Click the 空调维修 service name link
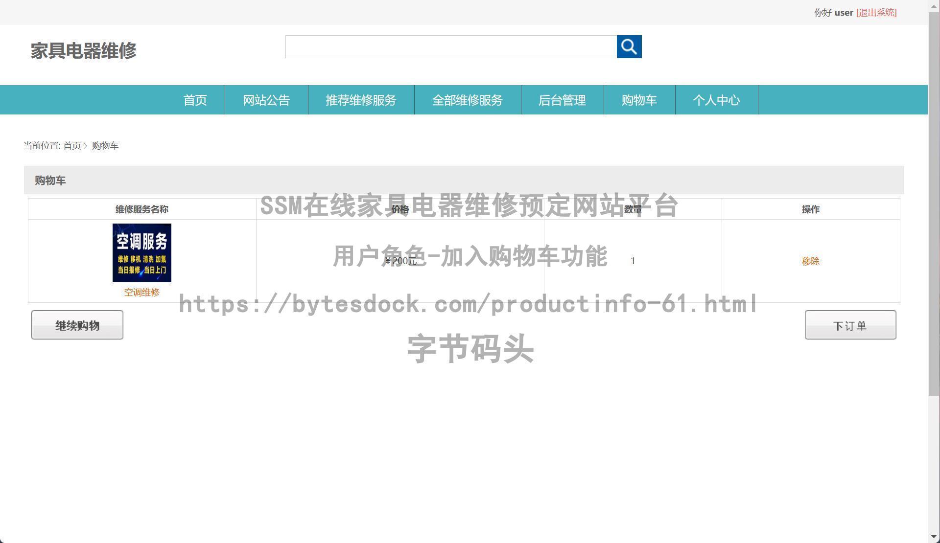Image resolution: width=940 pixels, height=543 pixels. (141, 293)
